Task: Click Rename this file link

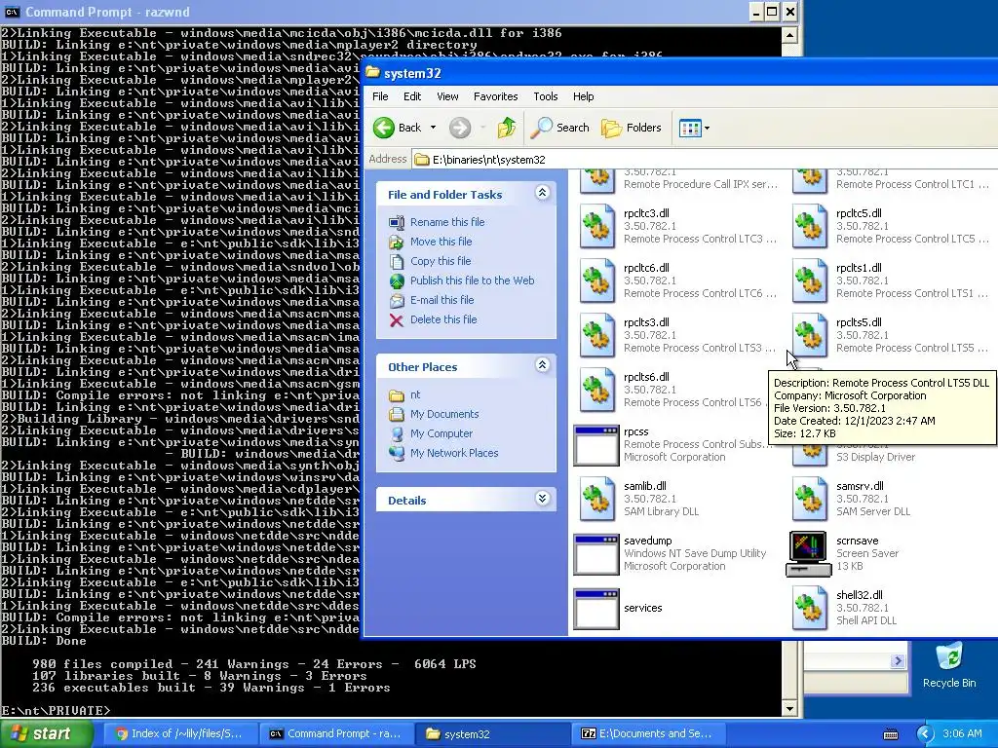Action: [x=447, y=222]
